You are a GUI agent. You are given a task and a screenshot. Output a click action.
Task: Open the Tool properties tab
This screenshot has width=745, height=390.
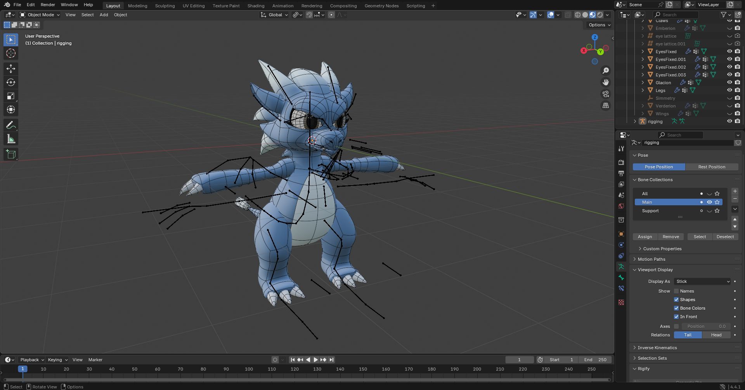(621, 149)
